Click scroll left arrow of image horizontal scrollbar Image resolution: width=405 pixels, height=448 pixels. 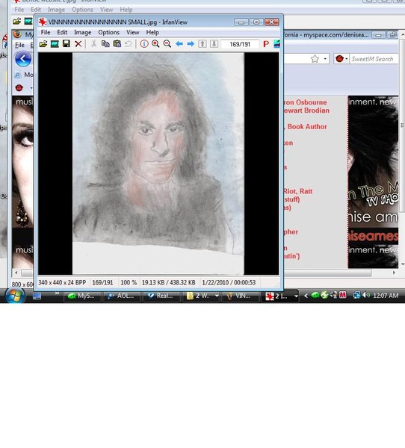pyautogui.click(x=16, y=273)
